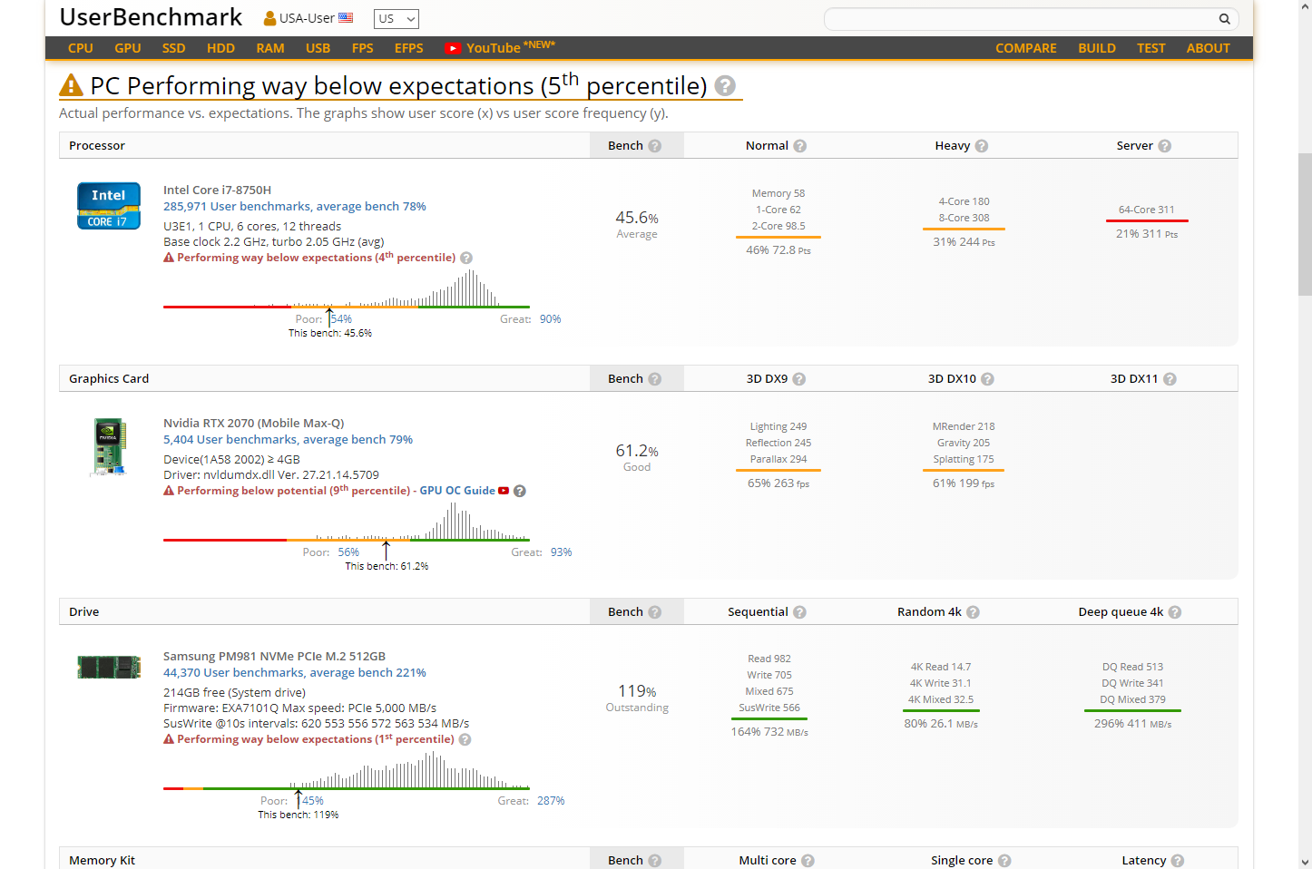This screenshot has width=1312, height=869.
Task: Go to the FPS section
Action: [363, 48]
